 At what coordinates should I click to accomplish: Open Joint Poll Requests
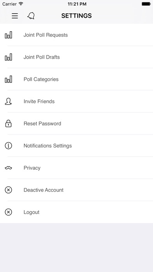pos(76,35)
